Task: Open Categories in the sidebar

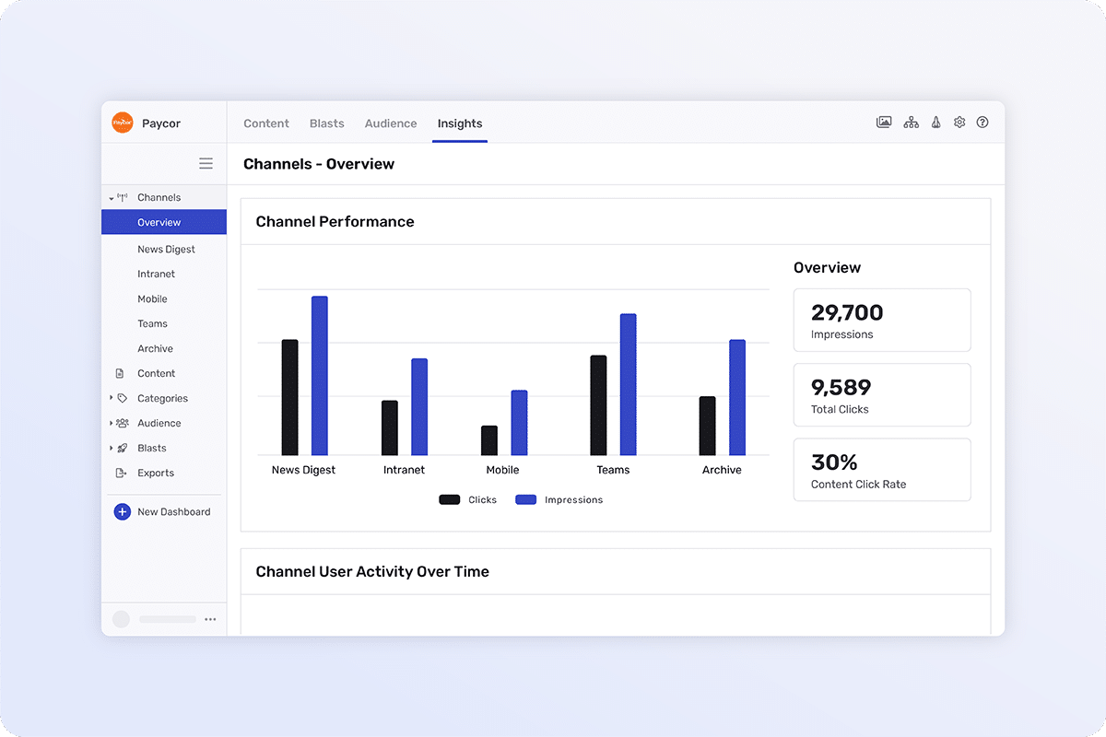Action: [x=162, y=398]
